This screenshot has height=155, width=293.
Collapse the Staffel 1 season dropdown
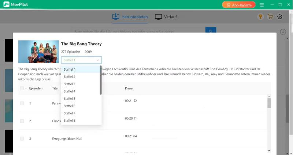point(81,60)
